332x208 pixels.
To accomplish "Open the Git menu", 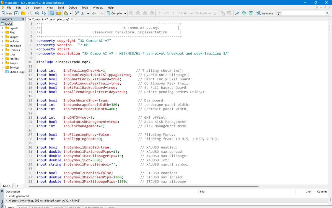I will [27, 7].
